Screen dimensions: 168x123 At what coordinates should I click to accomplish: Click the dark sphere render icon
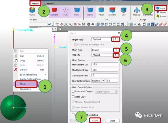click(89, 24)
